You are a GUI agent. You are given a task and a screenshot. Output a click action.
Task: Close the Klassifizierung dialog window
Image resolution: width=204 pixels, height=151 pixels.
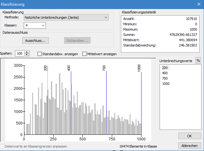pos(199,4)
